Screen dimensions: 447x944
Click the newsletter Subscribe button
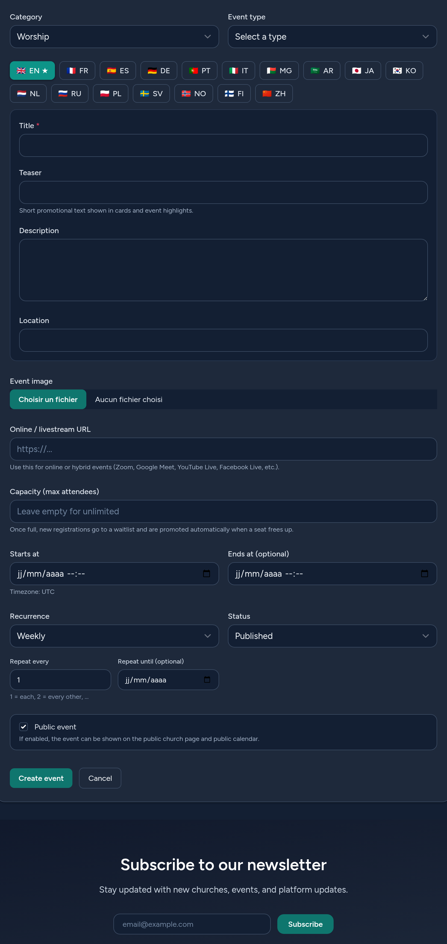[x=305, y=924]
